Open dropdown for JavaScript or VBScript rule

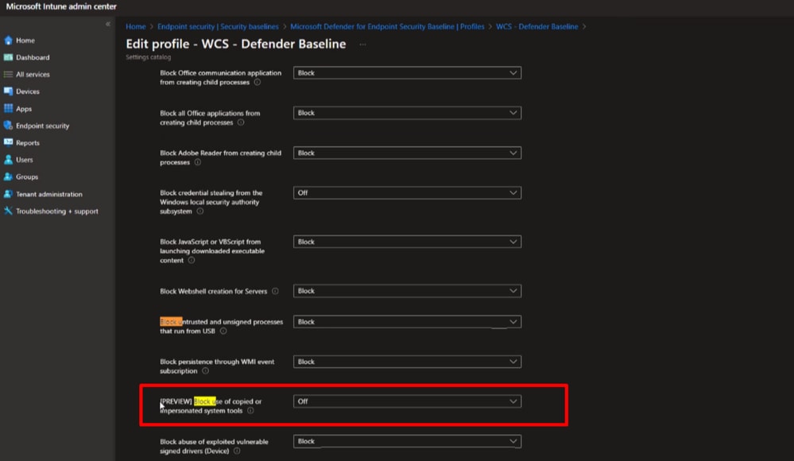tap(407, 242)
